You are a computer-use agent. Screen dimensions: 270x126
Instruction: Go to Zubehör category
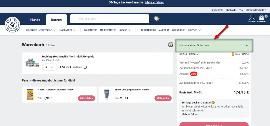coord(164,30)
